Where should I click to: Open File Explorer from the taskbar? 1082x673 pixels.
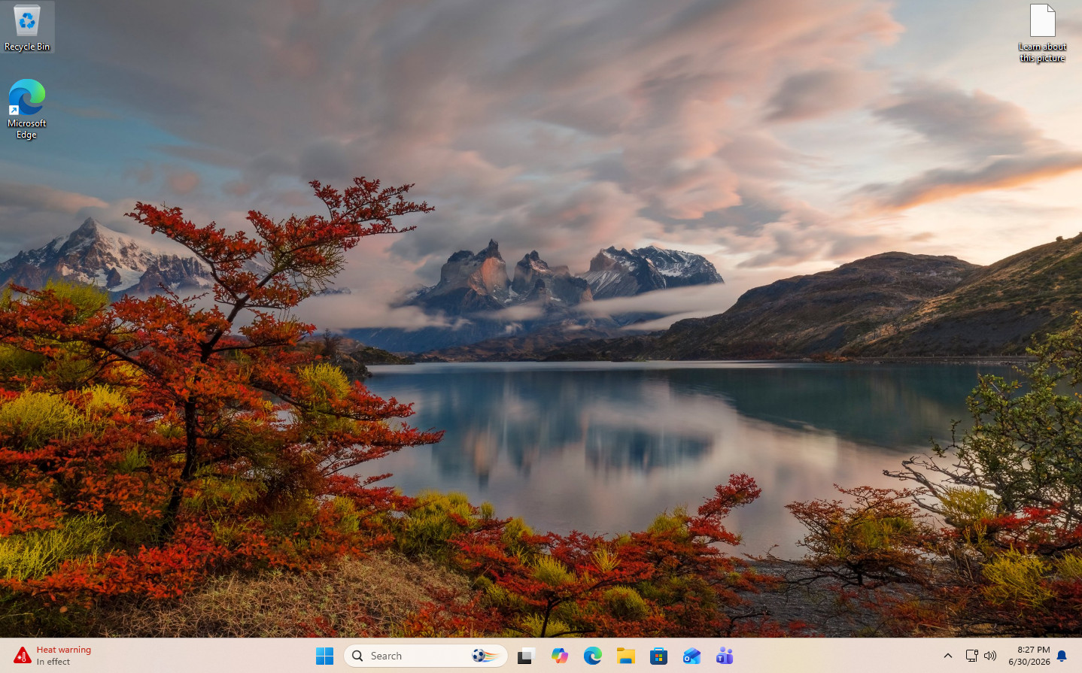[x=625, y=656]
